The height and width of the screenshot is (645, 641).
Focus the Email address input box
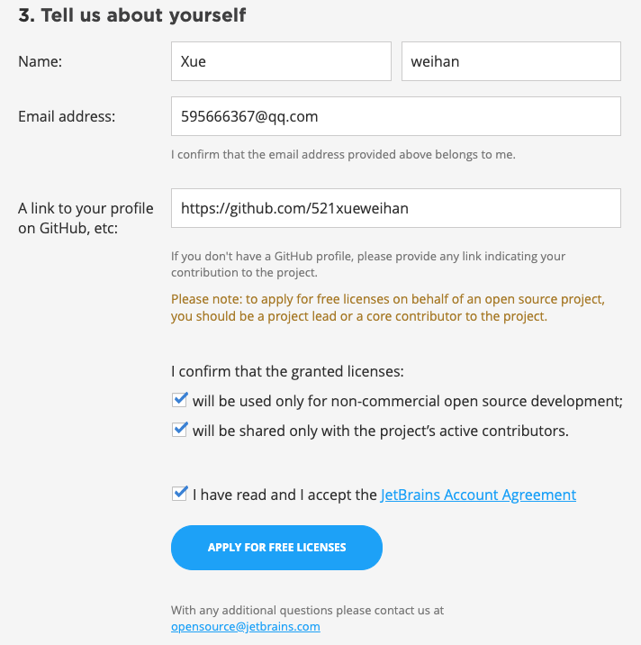pos(395,116)
